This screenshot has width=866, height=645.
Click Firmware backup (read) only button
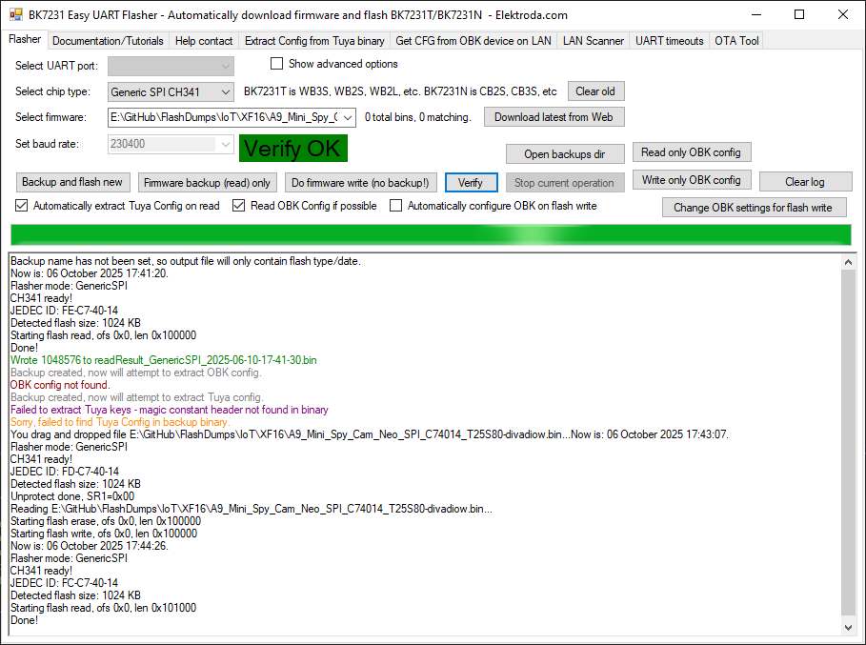[207, 183]
